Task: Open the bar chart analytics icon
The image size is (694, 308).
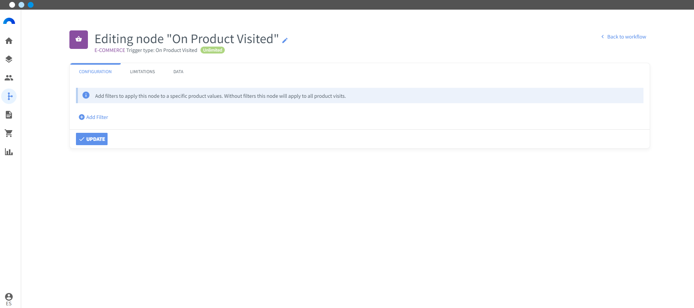Action: pyautogui.click(x=9, y=152)
